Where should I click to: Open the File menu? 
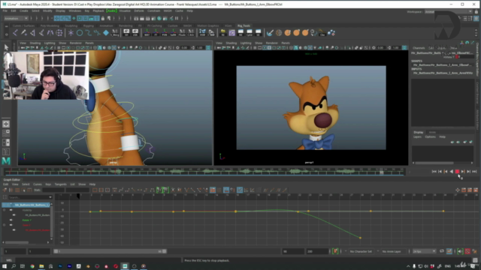[x=5, y=10]
